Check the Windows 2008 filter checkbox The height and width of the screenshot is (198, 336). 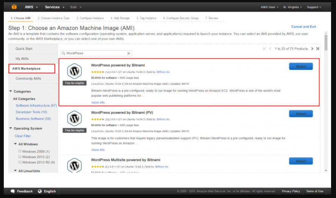(19, 151)
